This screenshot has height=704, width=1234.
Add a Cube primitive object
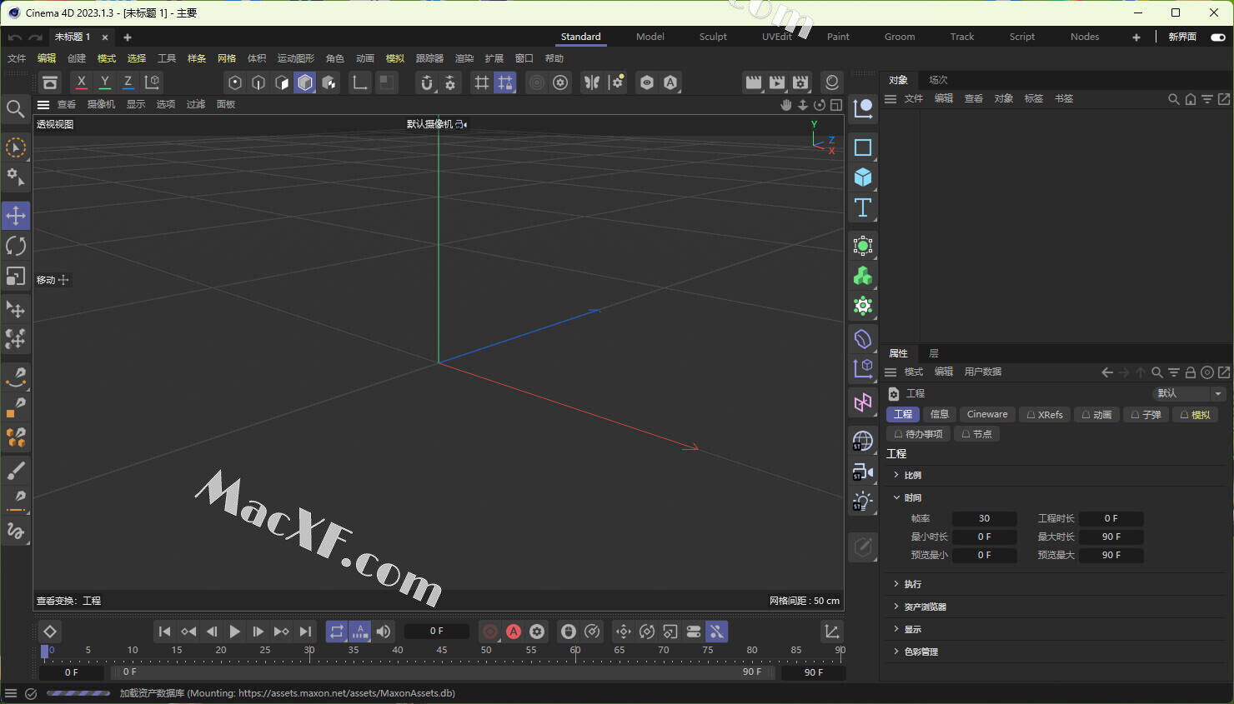point(863,177)
